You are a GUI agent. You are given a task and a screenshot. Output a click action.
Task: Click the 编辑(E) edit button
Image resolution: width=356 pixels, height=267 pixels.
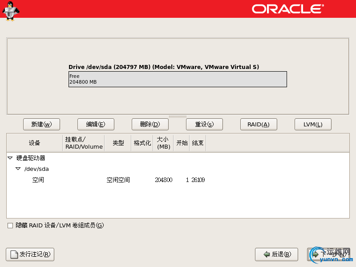96,124
